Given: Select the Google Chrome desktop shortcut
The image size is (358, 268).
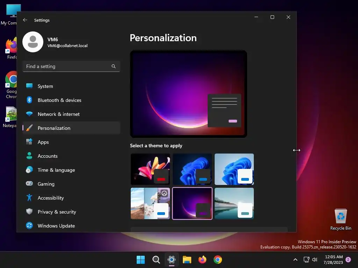Looking at the screenshot, I should click(11, 85).
